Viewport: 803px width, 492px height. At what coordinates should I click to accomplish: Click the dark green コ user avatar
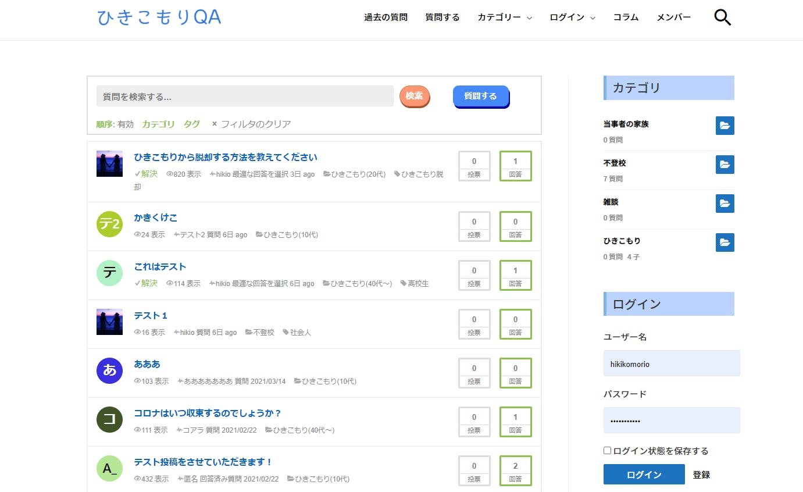109,420
